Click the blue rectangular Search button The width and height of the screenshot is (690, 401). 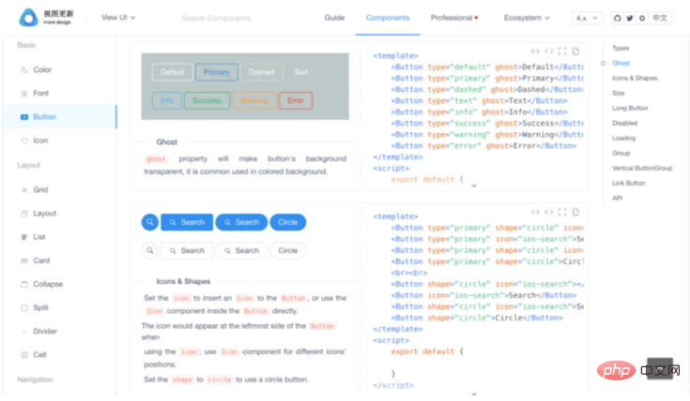[x=187, y=222]
